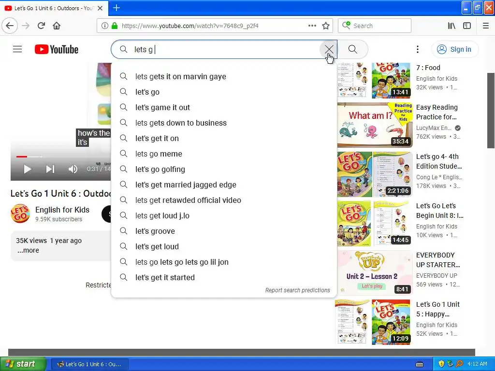The image size is (495, 371).
Task: Expand description with ...more
Action: tap(28, 250)
